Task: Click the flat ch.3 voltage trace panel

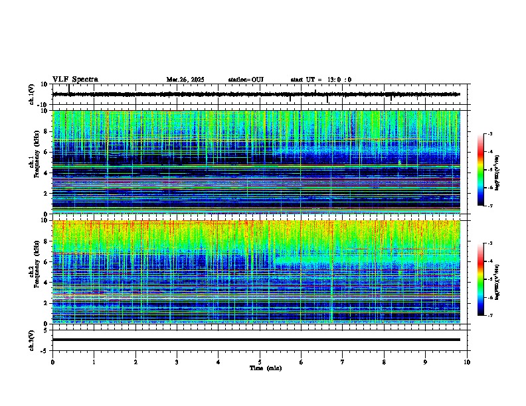Action: click(261, 340)
